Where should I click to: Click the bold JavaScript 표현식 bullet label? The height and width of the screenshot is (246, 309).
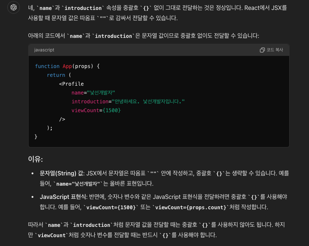pos(63,197)
